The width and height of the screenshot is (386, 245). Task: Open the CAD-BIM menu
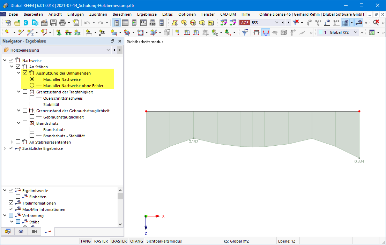pos(228,14)
